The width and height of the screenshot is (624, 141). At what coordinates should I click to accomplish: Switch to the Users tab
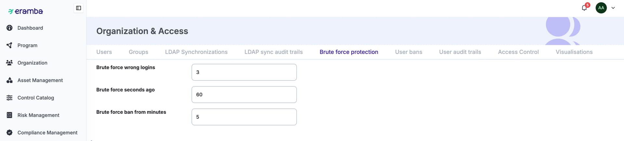(x=104, y=52)
